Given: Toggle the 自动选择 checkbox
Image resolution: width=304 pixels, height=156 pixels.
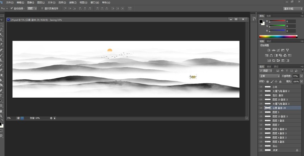Looking at the screenshot, I should (11, 8).
